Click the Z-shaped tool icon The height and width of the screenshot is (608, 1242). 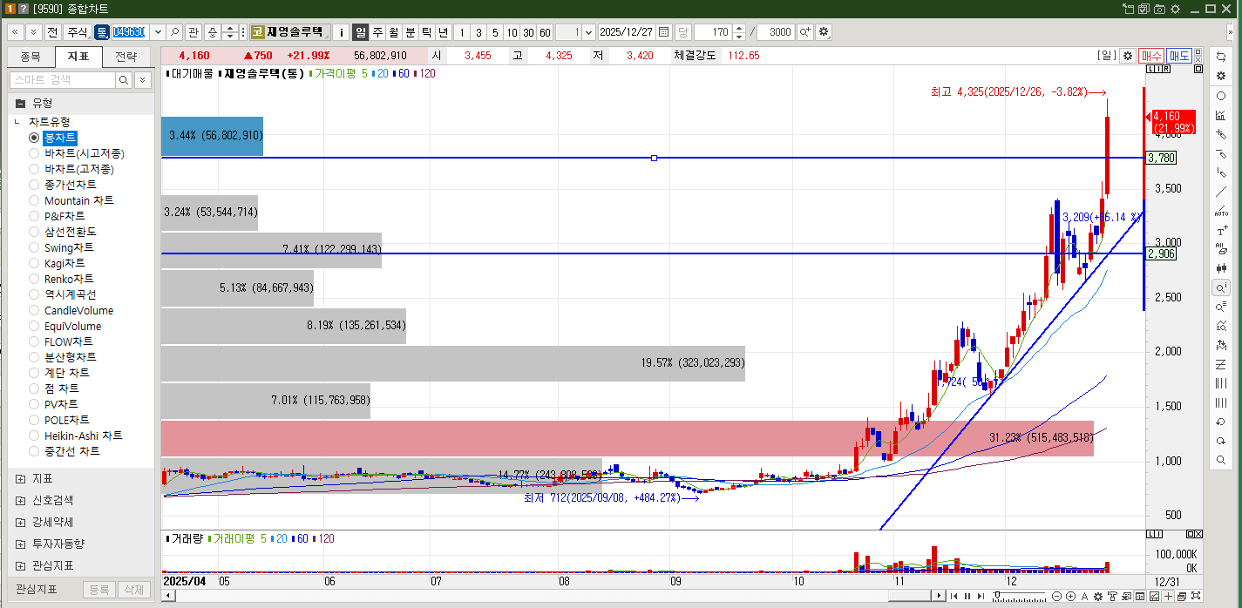(1221, 364)
